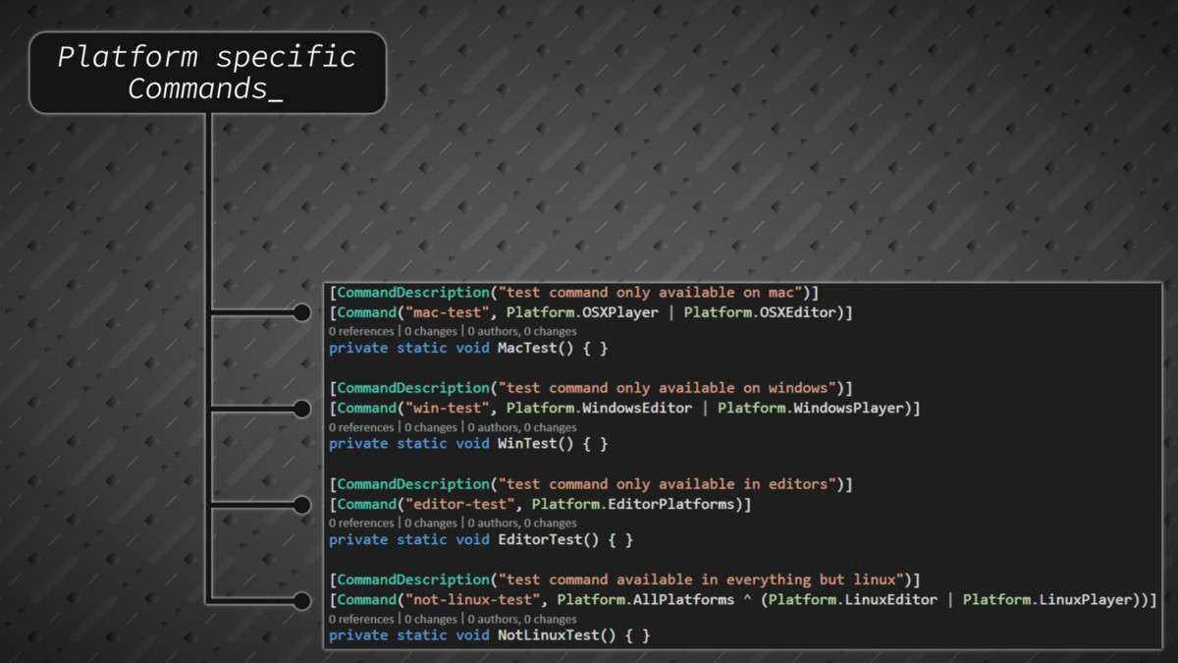Click the 'Platform specific Commands_' title box
The width and height of the screenshot is (1178, 663).
point(208,73)
